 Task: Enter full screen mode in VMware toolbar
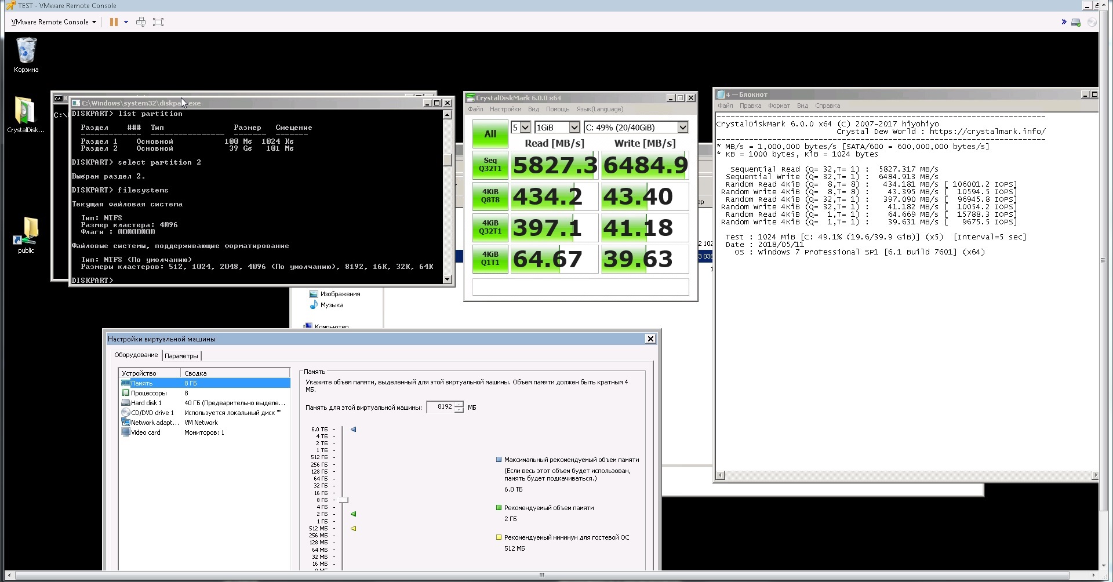(158, 22)
